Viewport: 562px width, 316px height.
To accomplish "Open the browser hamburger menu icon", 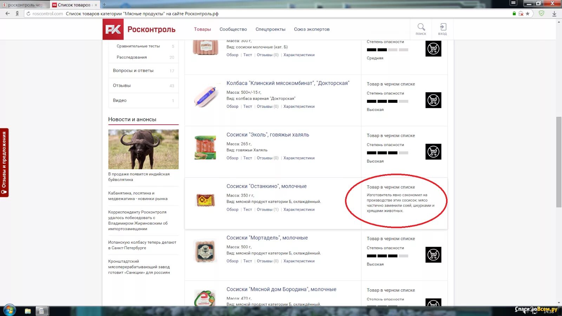I will [x=513, y=3].
